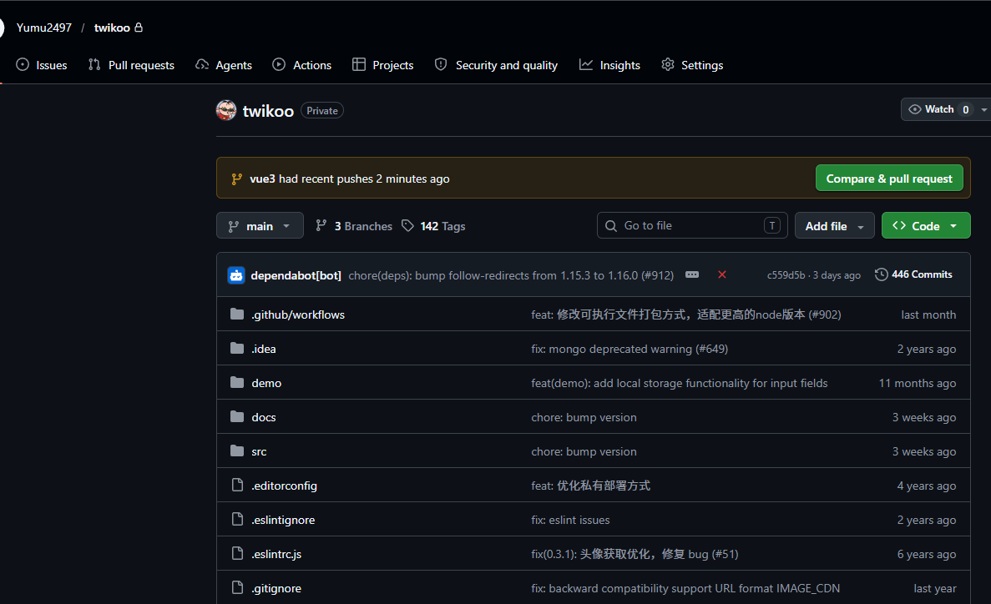This screenshot has width=991, height=604.
Task: Switch to the Pull requests tab
Action: point(131,65)
